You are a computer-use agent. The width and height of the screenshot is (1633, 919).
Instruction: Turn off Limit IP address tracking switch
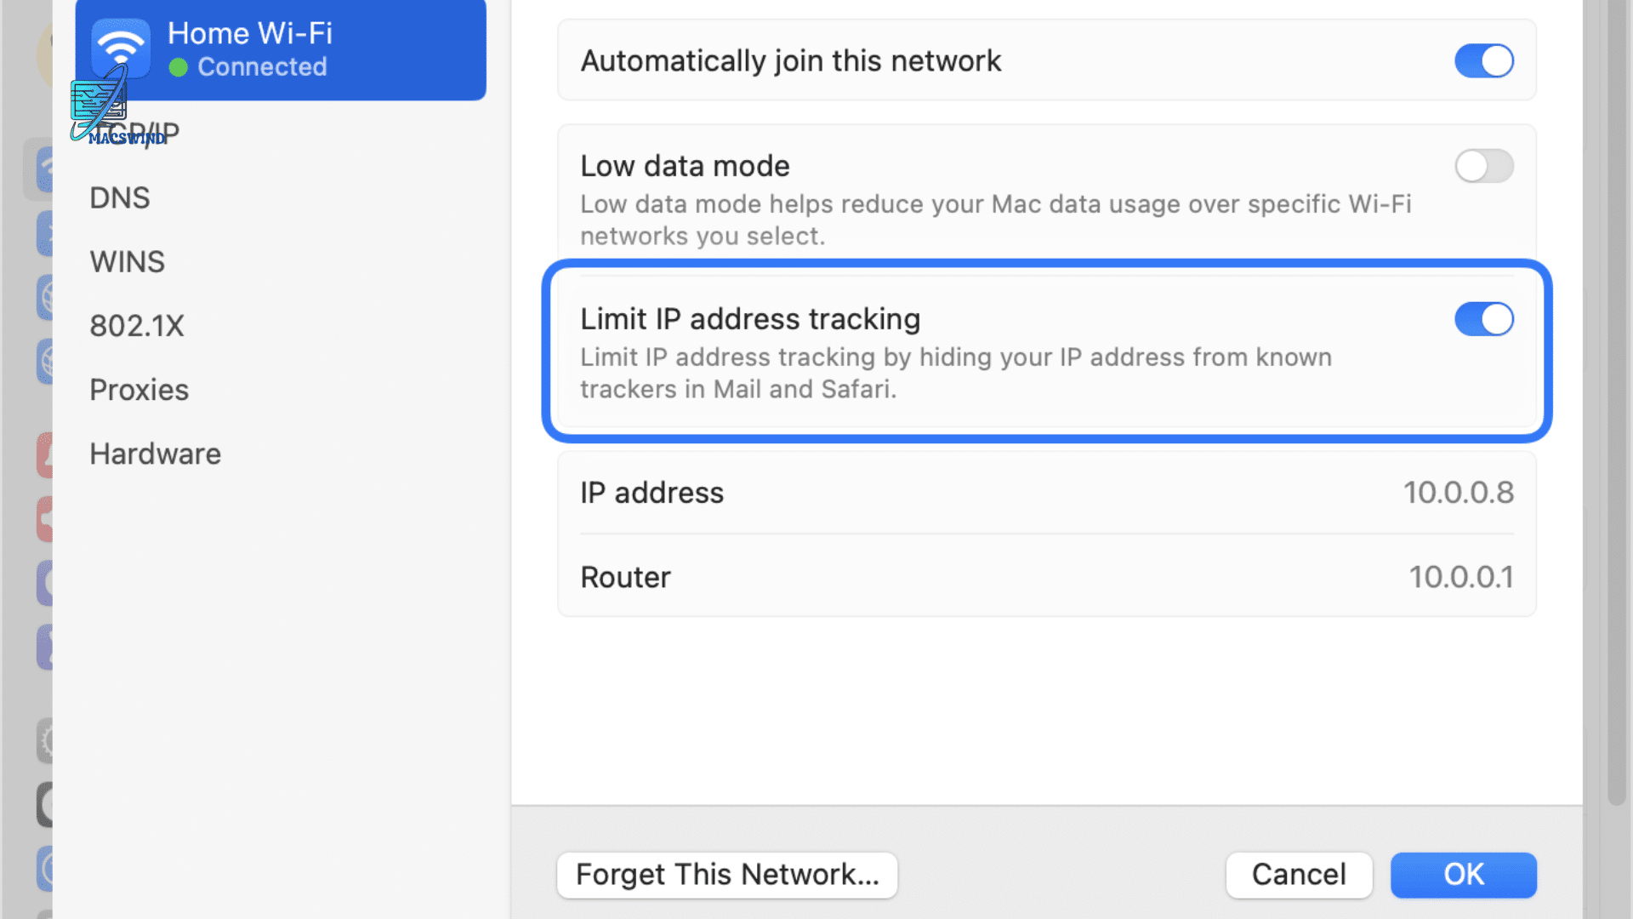coord(1483,319)
